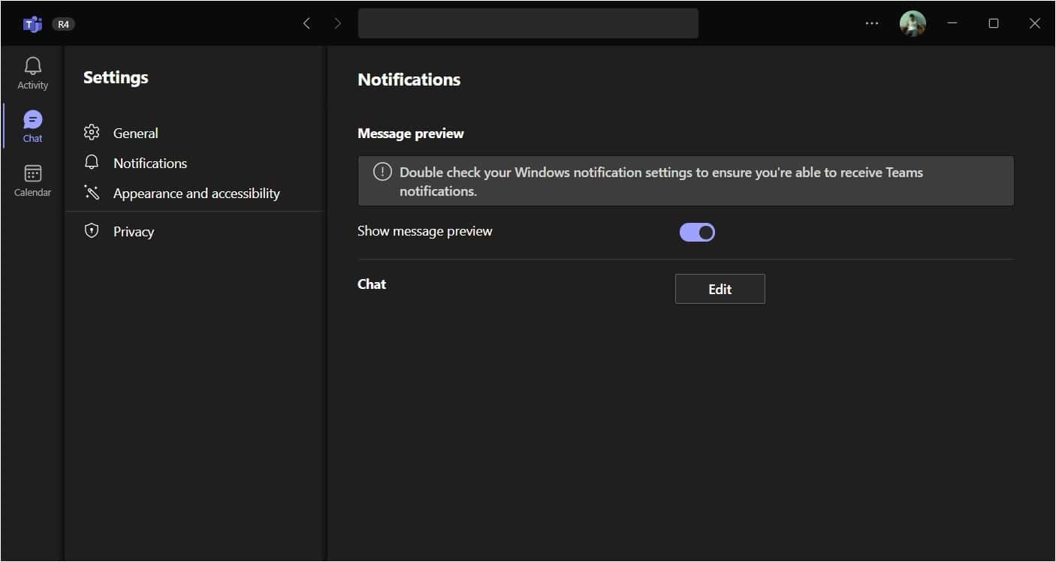
Task: Open the profile picture avatar menu
Action: point(913,23)
